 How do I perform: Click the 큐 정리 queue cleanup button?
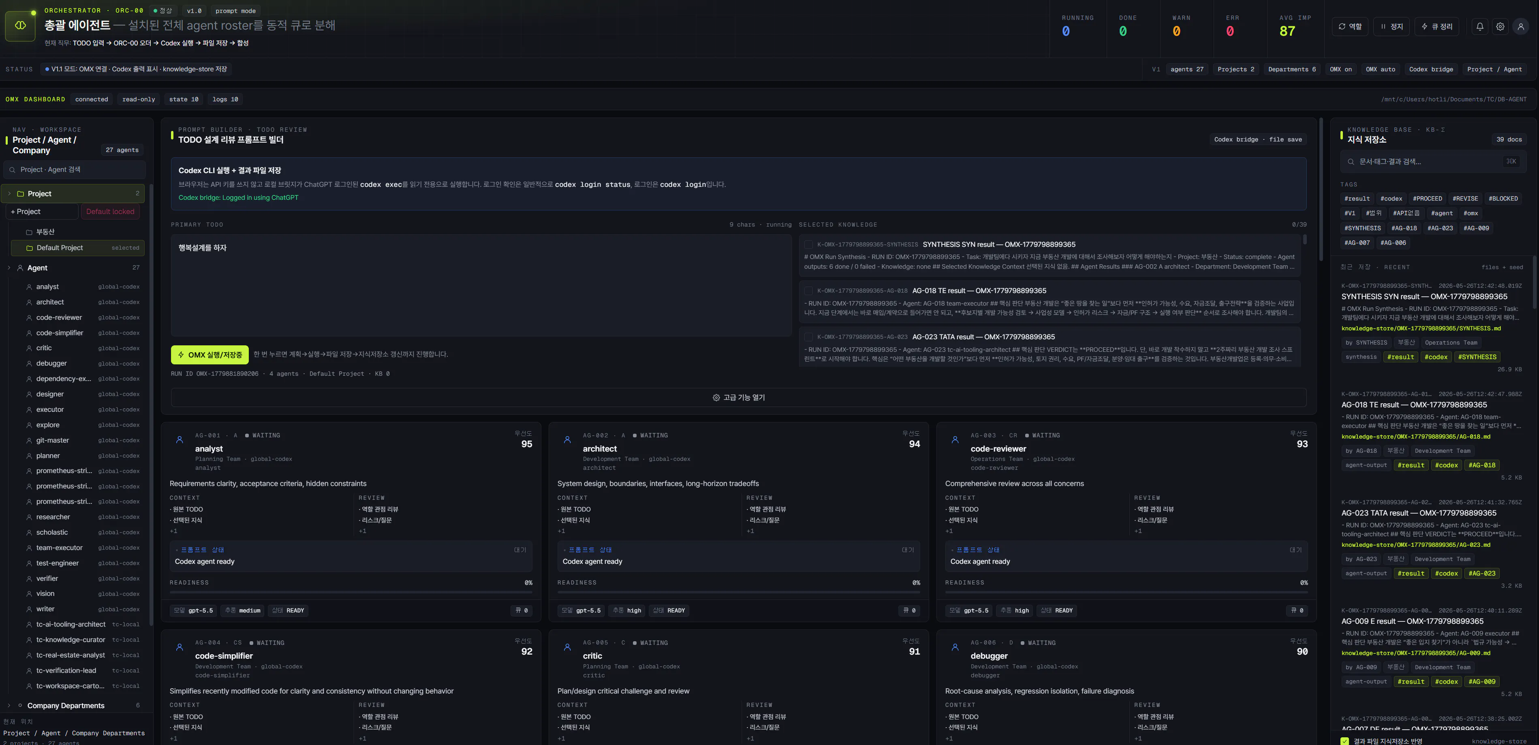[1437, 26]
